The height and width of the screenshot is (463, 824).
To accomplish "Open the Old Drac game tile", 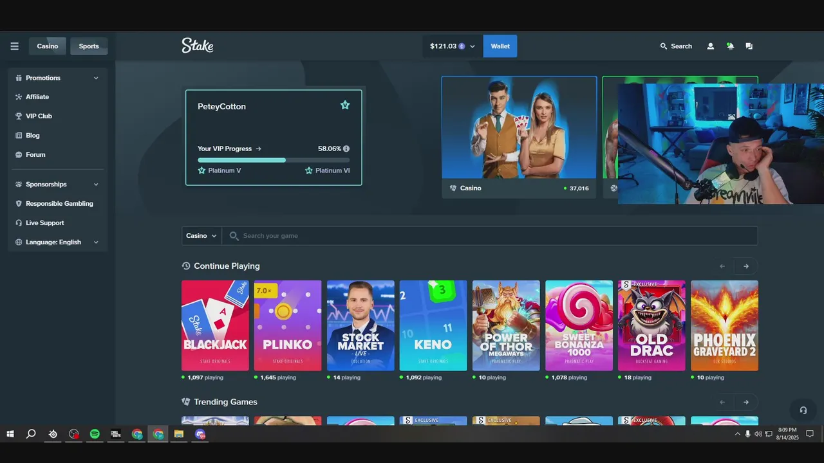I will (x=651, y=325).
